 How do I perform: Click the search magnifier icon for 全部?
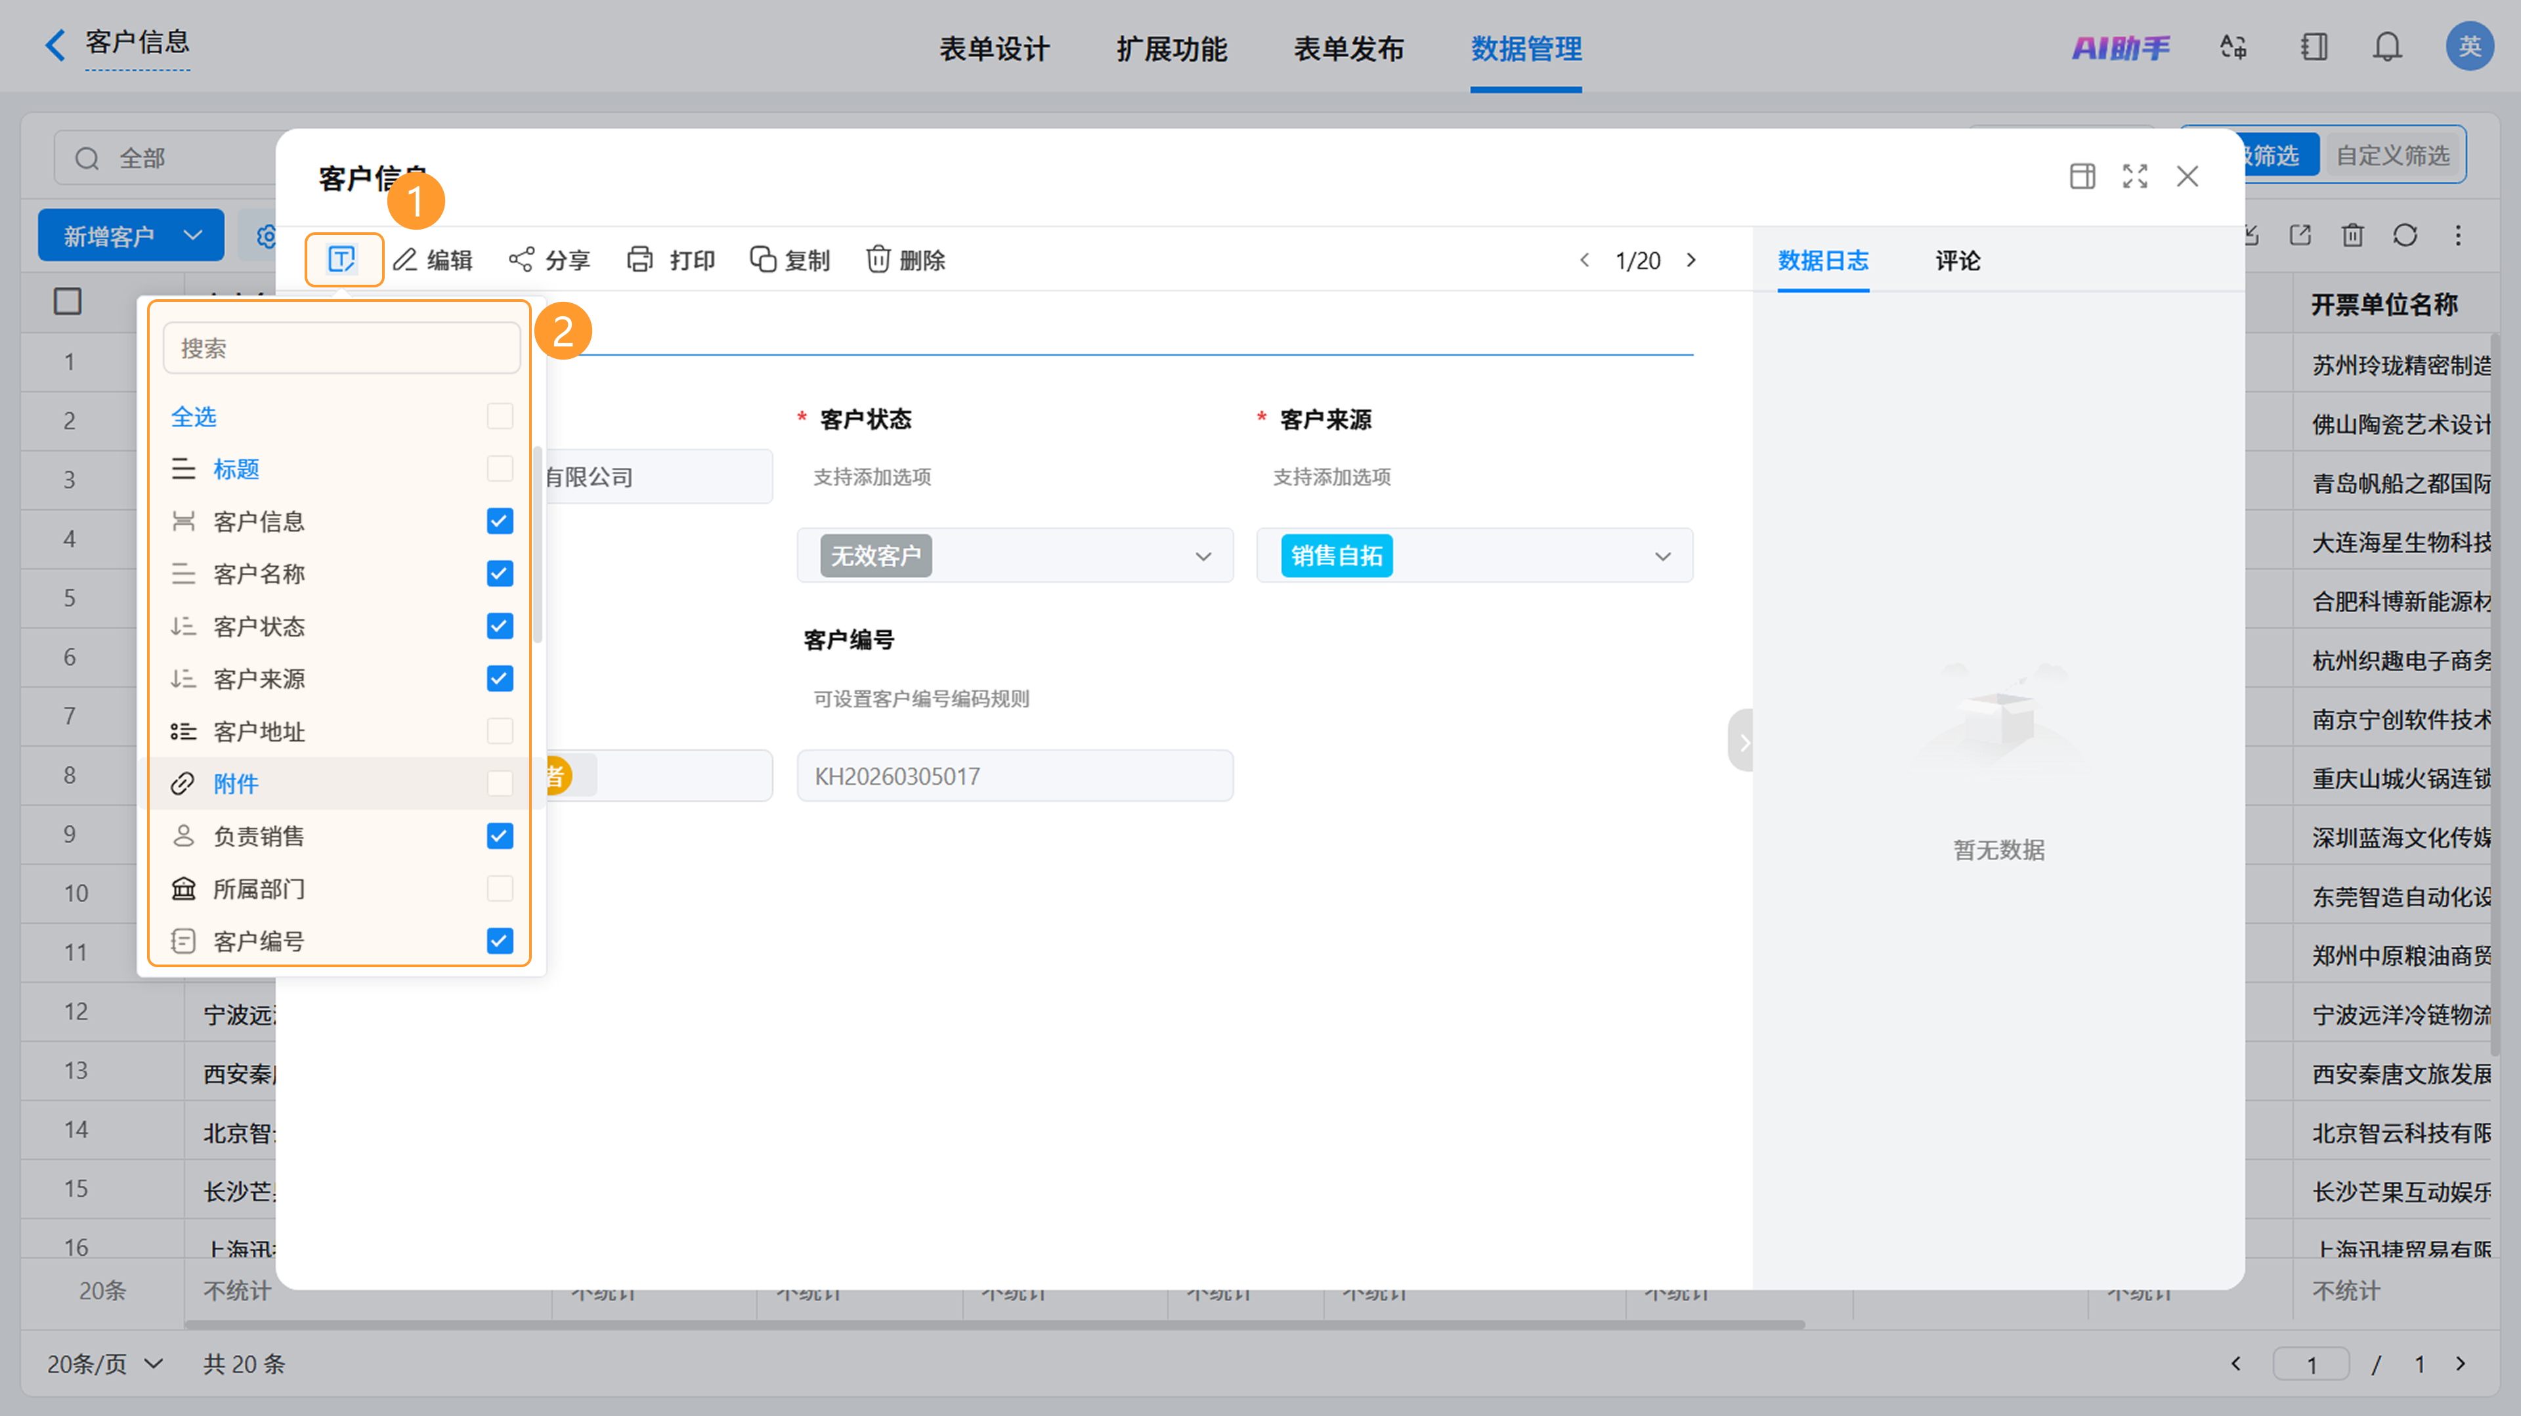click(x=87, y=158)
